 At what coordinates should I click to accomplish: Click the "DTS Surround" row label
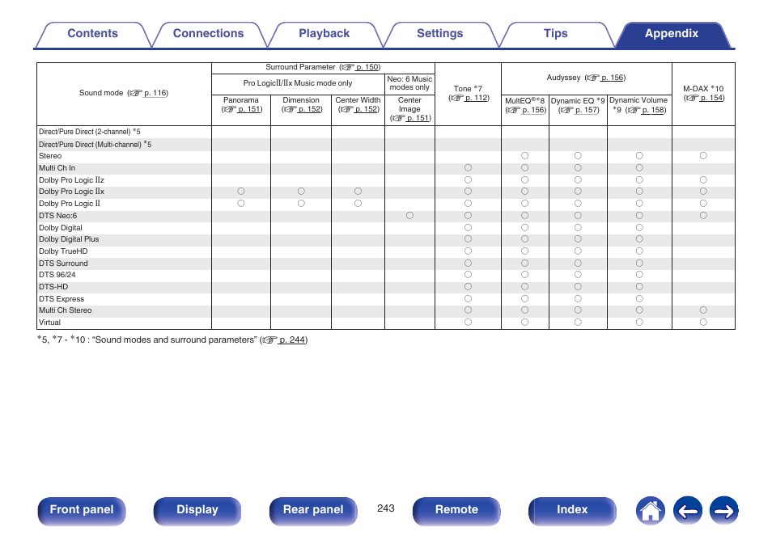pyautogui.click(x=63, y=264)
